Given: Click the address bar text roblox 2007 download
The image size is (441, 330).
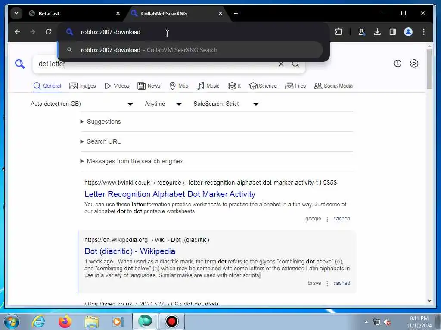Looking at the screenshot, I should click(111, 32).
